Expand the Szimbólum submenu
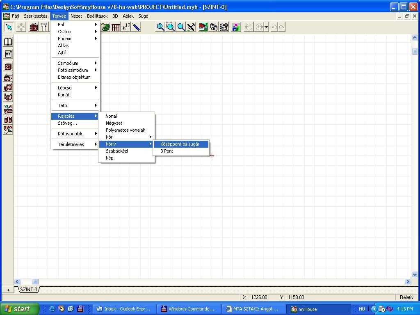The image size is (420, 315). [x=75, y=63]
